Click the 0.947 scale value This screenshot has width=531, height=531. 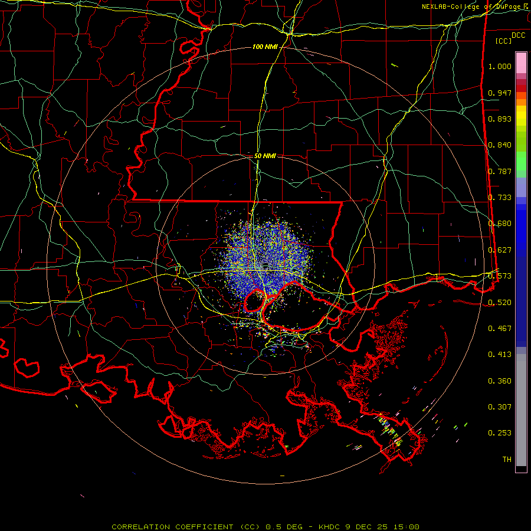pos(500,93)
